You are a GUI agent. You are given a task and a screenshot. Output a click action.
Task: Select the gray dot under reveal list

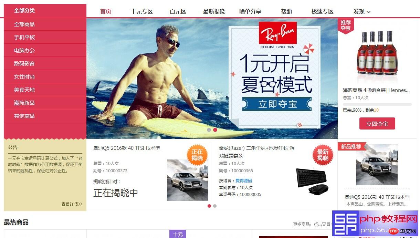click(215, 206)
